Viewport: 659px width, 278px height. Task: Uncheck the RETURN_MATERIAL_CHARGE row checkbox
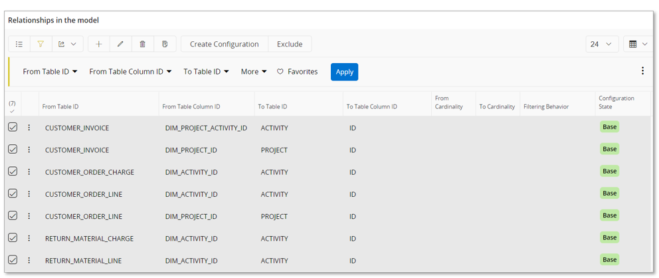point(13,238)
